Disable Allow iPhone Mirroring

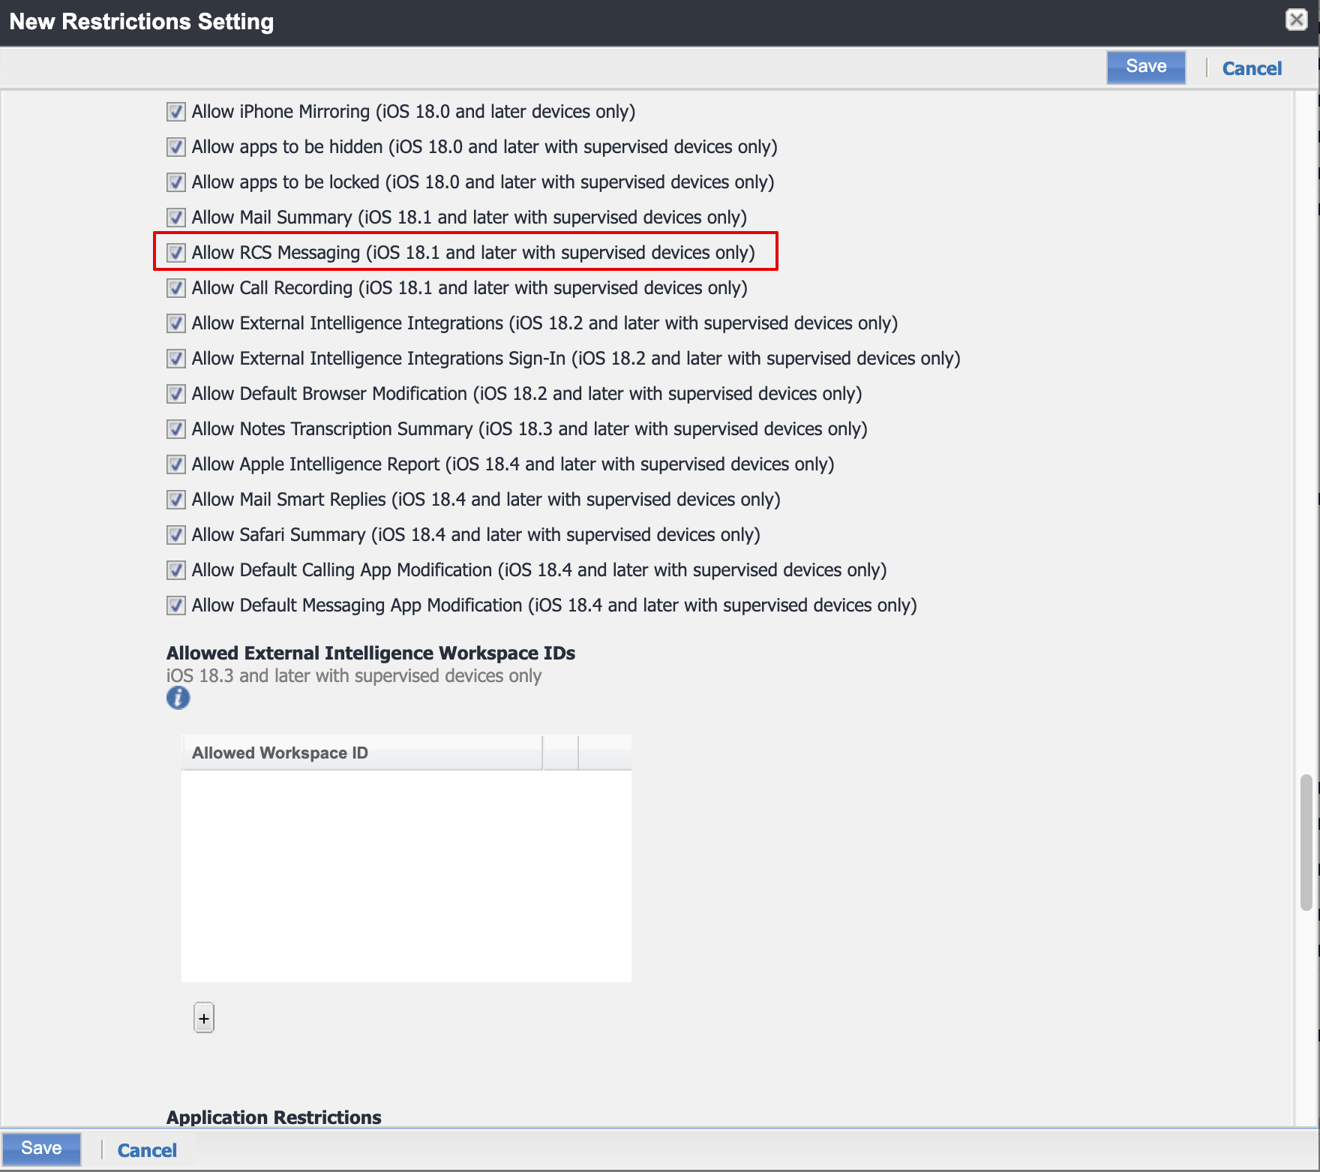175,112
